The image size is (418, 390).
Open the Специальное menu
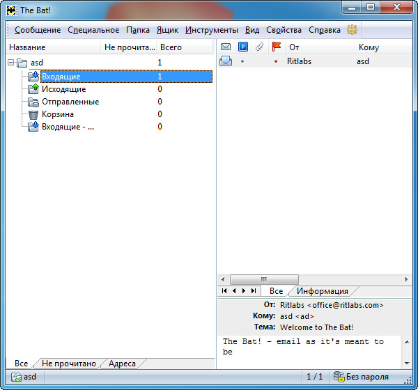(93, 30)
